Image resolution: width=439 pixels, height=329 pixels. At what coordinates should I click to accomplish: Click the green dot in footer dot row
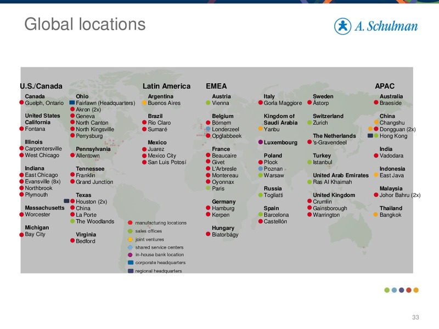[x=387, y=290]
